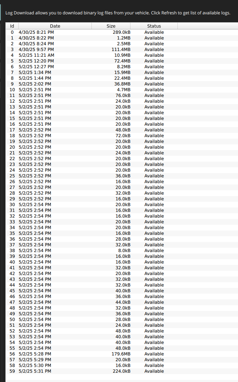Select log row with Id 11, 76.0kB
The image size is (238, 382).
point(122,95)
